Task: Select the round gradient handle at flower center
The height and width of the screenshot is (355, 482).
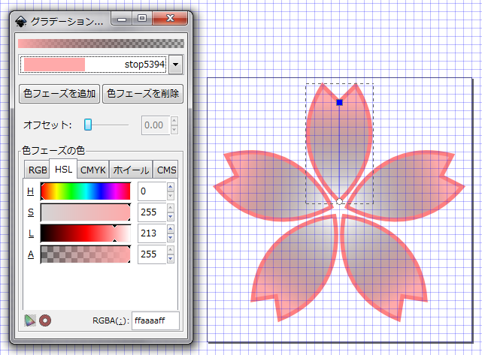Action: pos(339,201)
